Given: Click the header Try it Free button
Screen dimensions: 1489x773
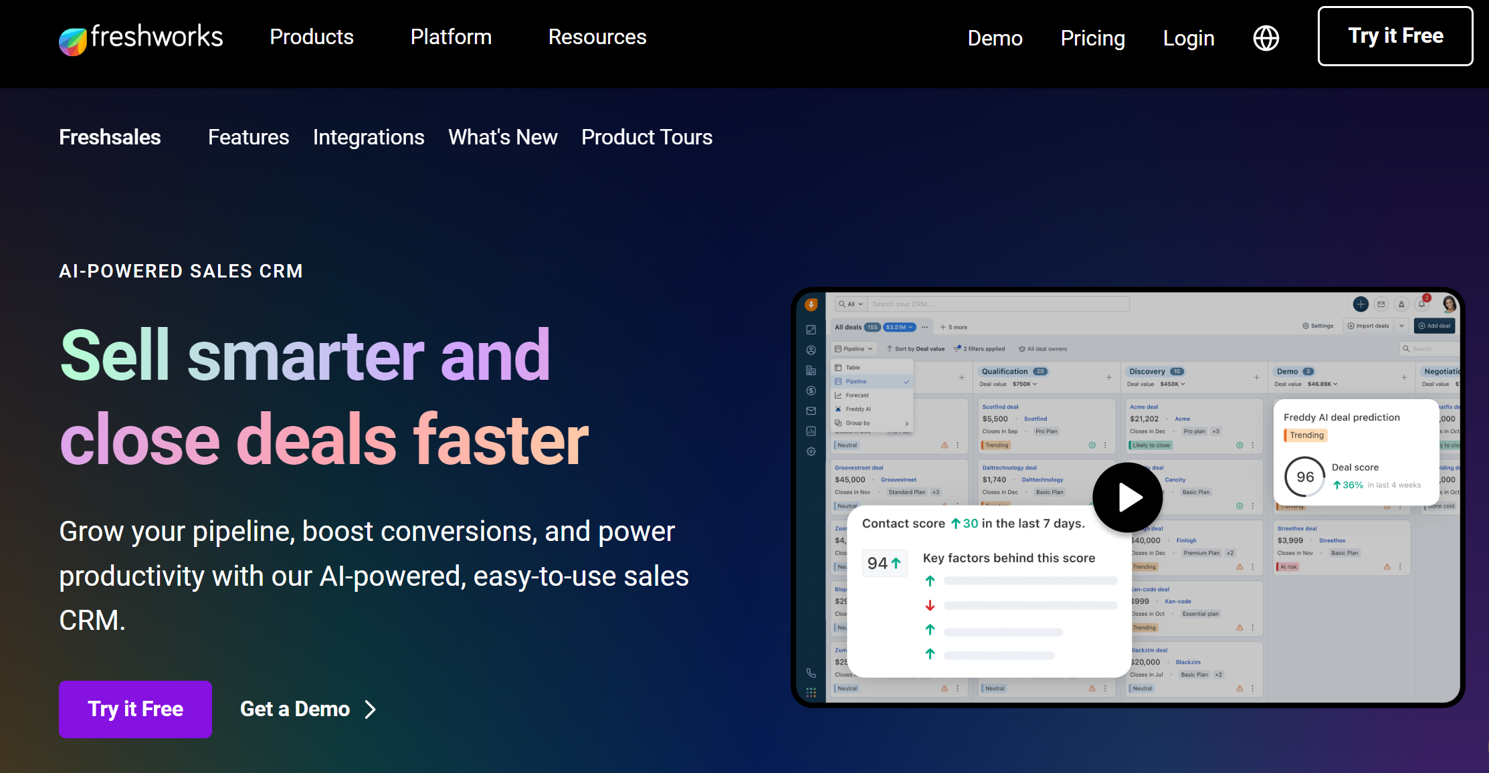Looking at the screenshot, I should click(1395, 36).
